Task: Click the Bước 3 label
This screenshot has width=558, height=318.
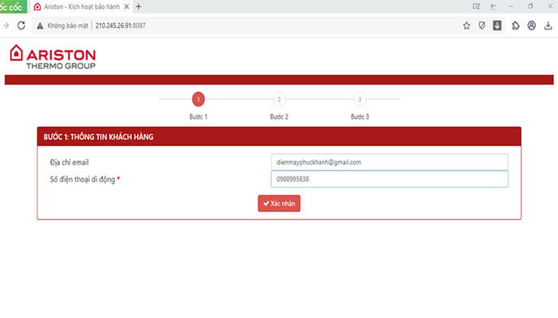Action: click(360, 117)
